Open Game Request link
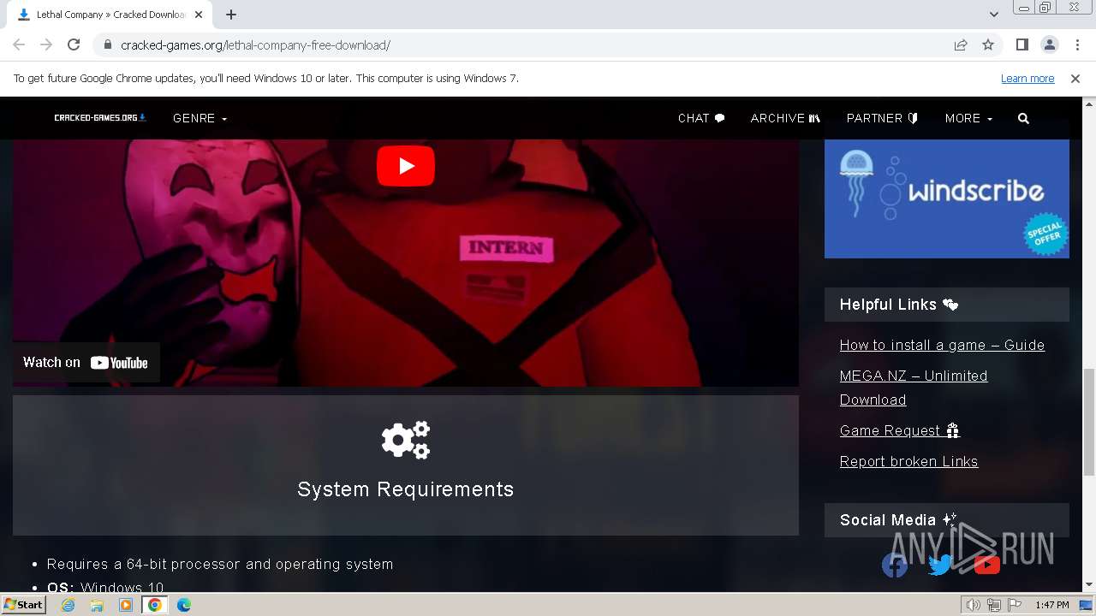Viewport: 1096px width, 616px height. coord(899,431)
